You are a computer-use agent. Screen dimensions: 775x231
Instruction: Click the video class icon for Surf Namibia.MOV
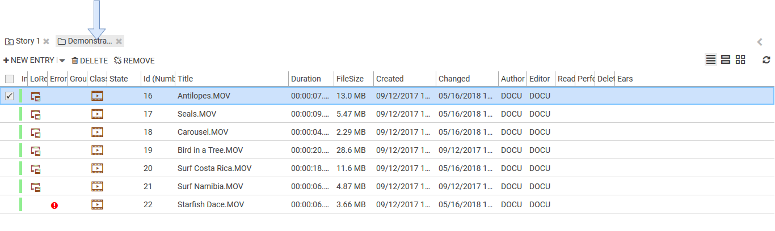97,187
